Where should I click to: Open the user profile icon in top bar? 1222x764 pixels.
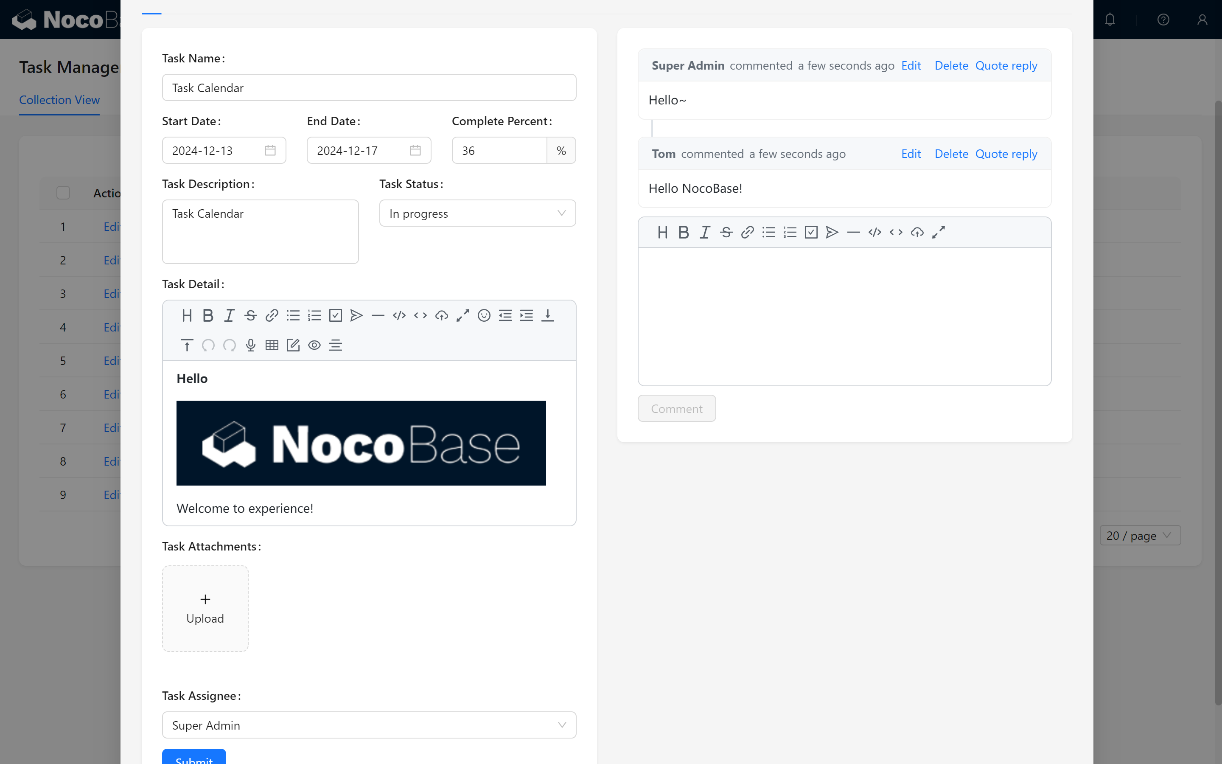coord(1202,20)
